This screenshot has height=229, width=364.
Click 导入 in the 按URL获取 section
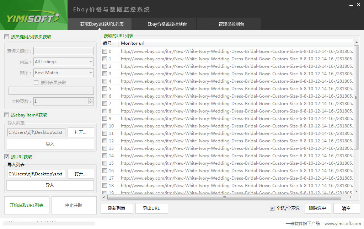pos(50,185)
